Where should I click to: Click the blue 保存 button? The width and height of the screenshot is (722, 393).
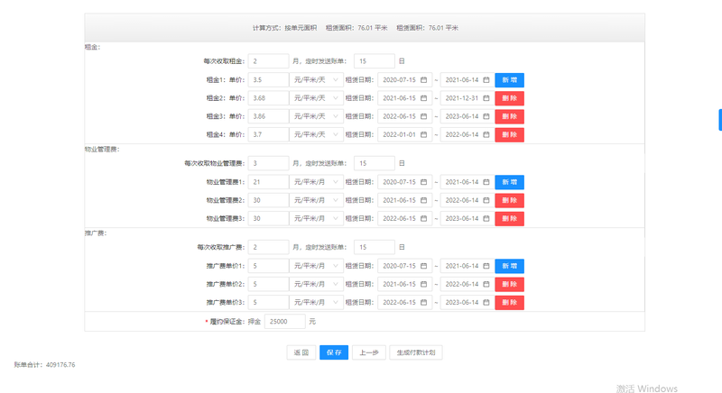(x=333, y=352)
